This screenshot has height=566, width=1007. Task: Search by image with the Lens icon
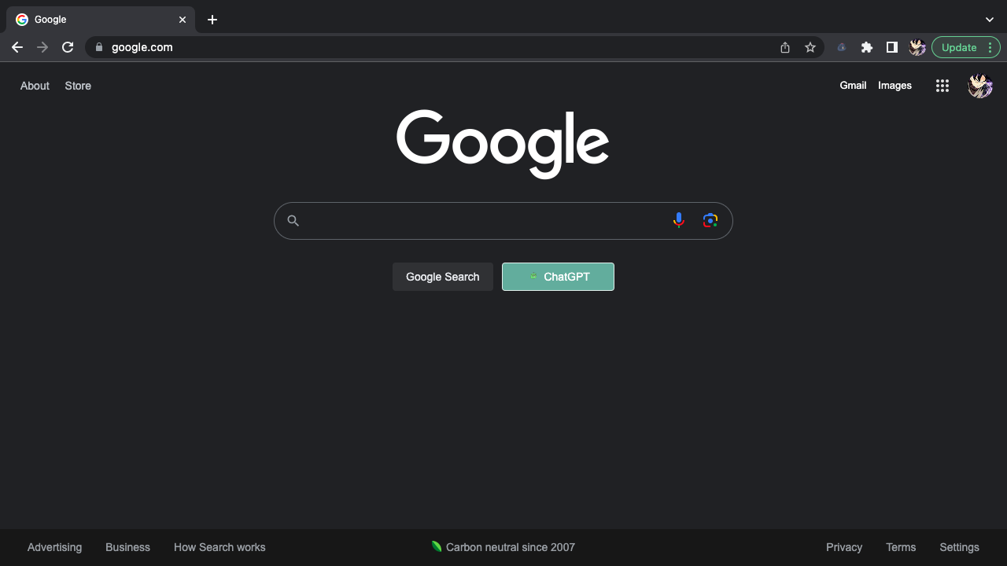click(710, 221)
